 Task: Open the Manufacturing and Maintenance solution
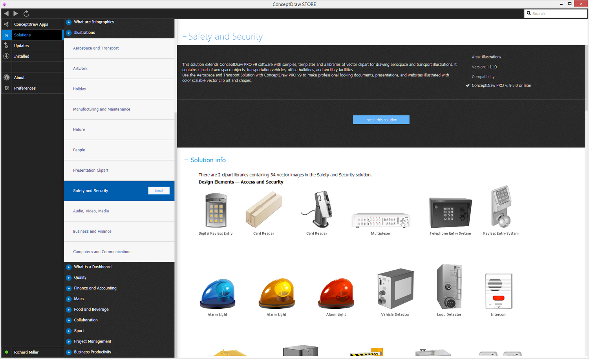tap(119, 109)
